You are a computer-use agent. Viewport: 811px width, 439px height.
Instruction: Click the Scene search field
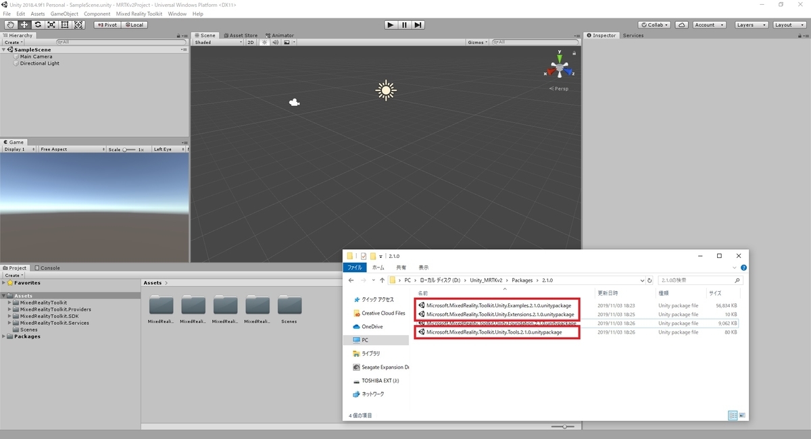(535, 42)
